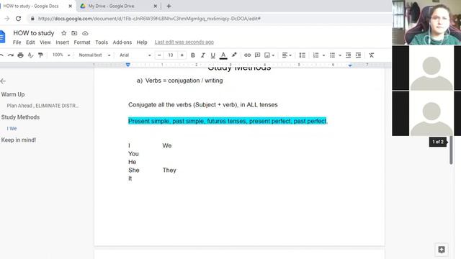Screen dimensions: 461x259
Task: Close the My Drive browser tab
Action: (x=156, y=6)
